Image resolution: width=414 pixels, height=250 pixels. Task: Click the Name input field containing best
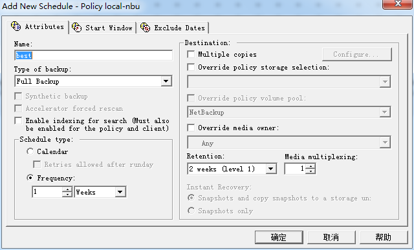pyautogui.click(x=93, y=55)
